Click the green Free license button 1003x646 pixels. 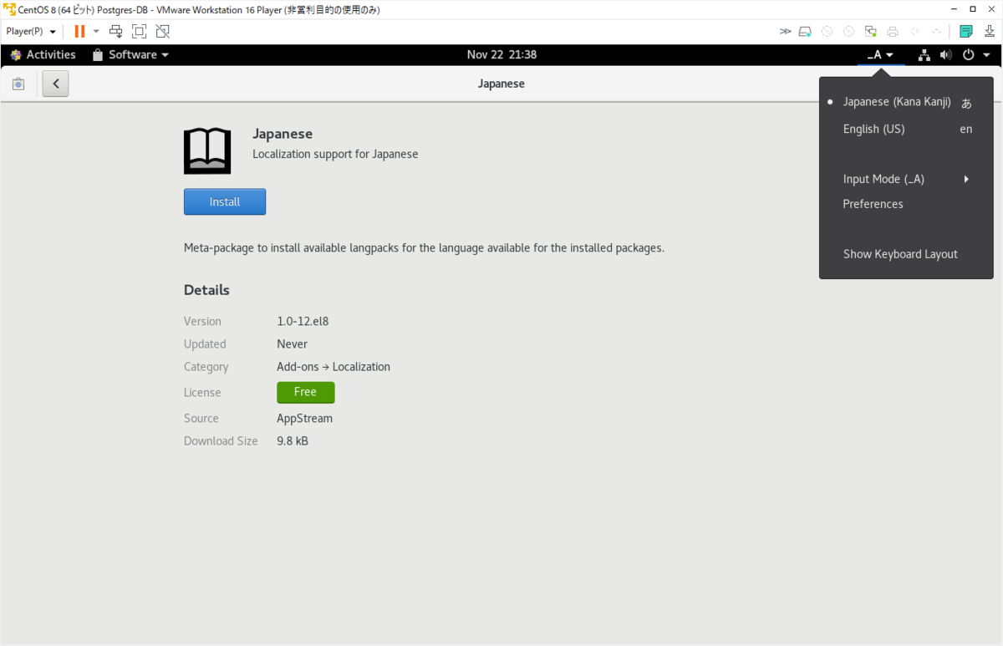point(306,392)
